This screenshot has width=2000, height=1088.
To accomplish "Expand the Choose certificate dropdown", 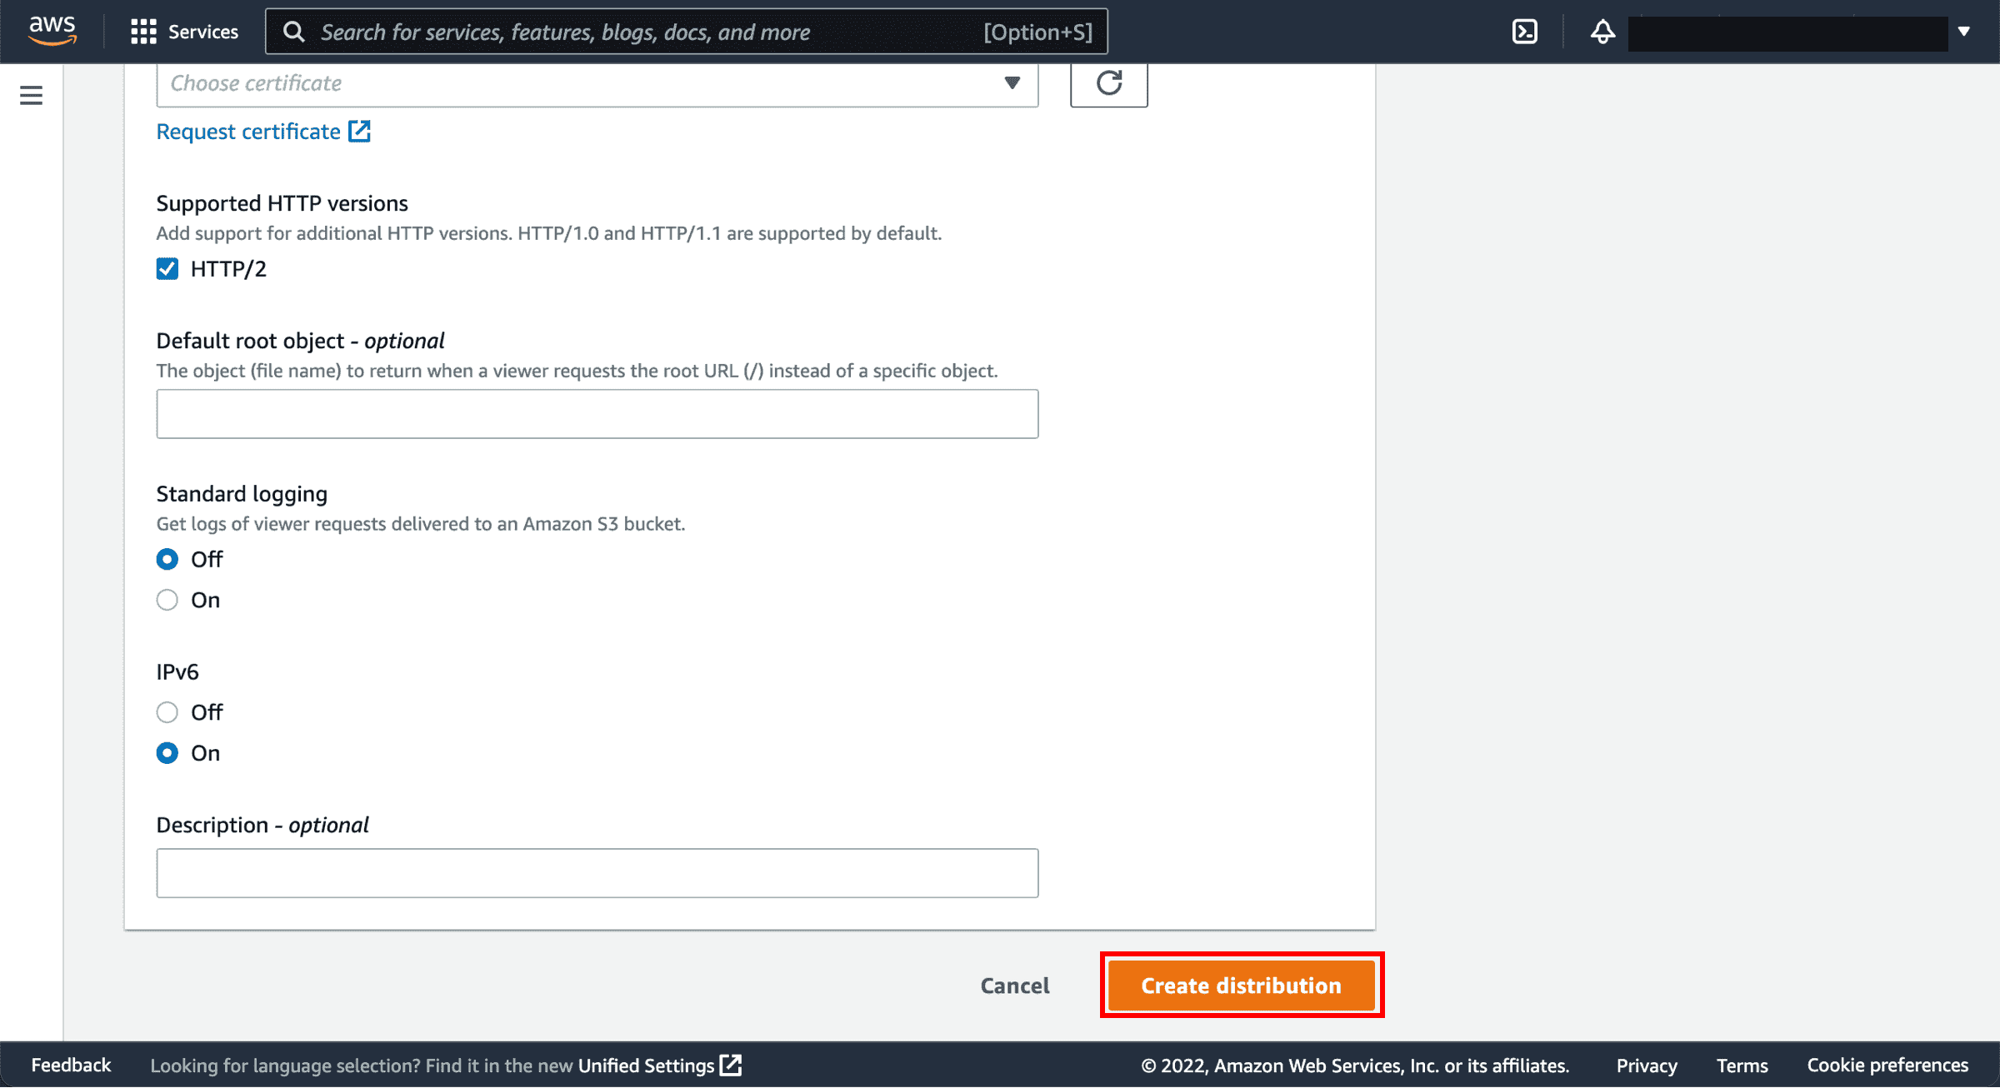I will coord(597,83).
